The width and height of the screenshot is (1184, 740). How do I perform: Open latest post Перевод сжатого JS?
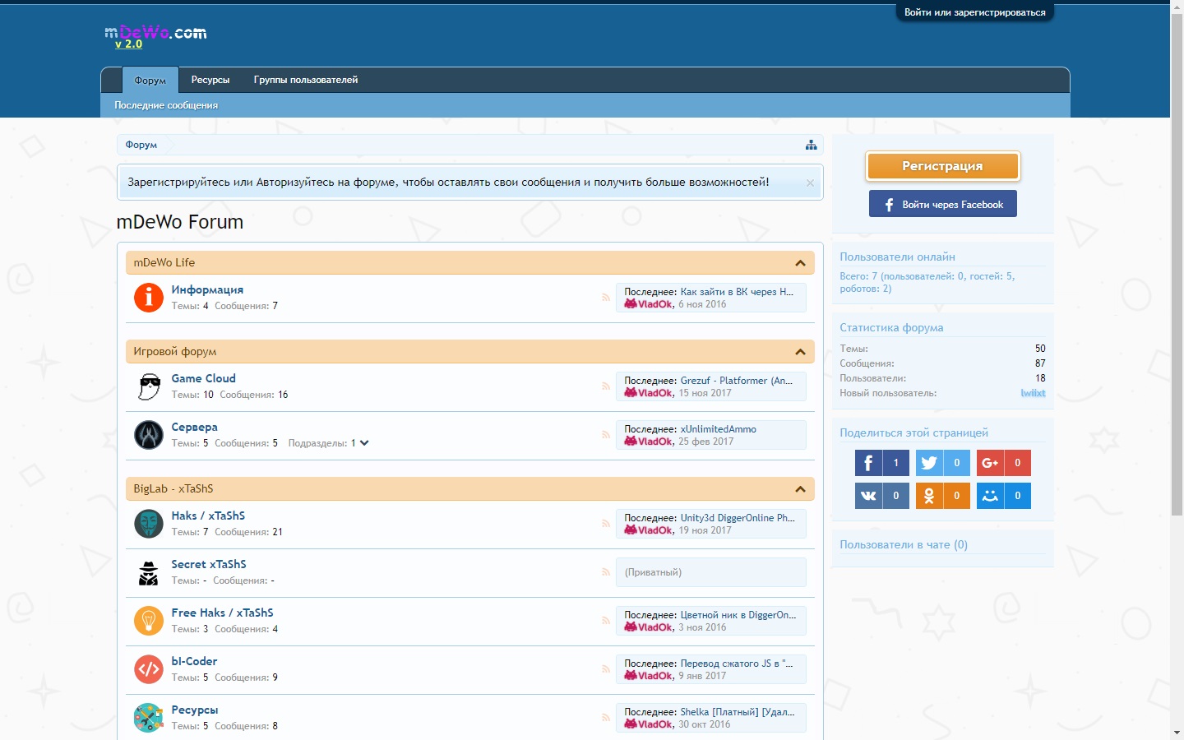(737, 664)
